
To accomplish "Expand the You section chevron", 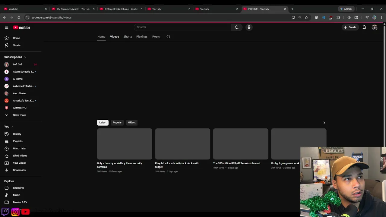I will pyautogui.click(x=12, y=127).
